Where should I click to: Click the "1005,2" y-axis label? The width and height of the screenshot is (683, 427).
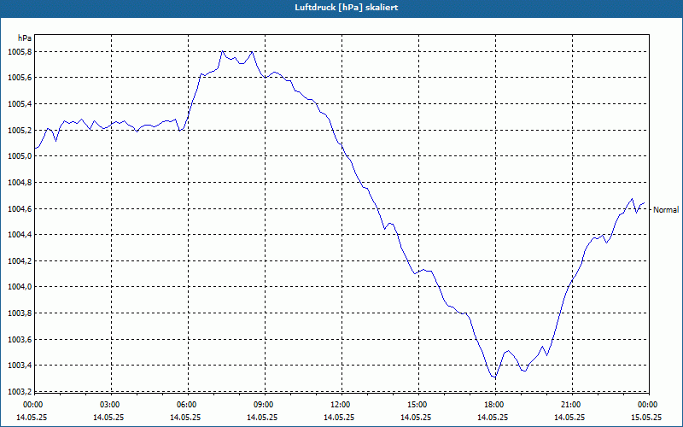(20, 131)
